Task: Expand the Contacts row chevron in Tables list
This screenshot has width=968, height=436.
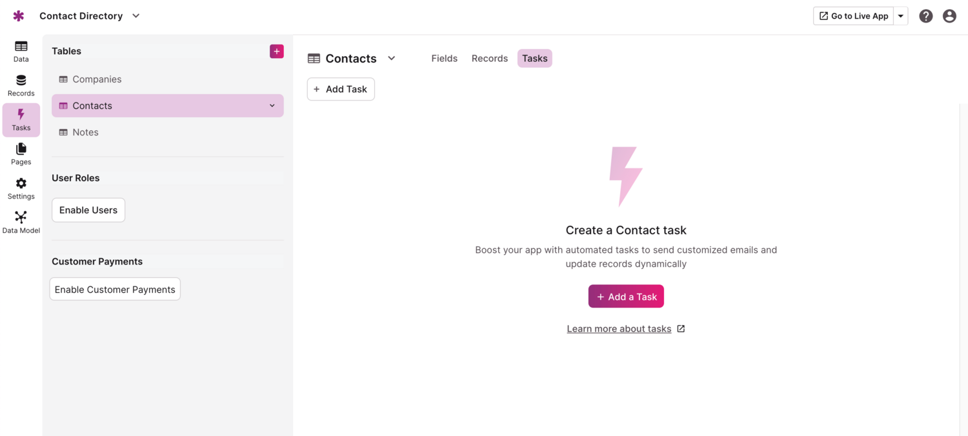Action: click(272, 106)
